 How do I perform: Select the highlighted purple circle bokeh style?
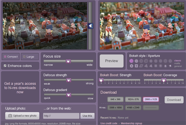[x=131, y=61]
